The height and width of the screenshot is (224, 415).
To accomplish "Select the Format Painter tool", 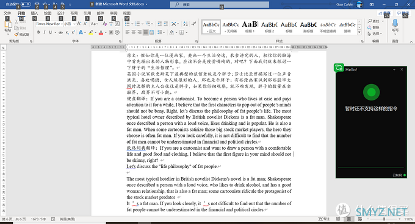I will (22, 34).
